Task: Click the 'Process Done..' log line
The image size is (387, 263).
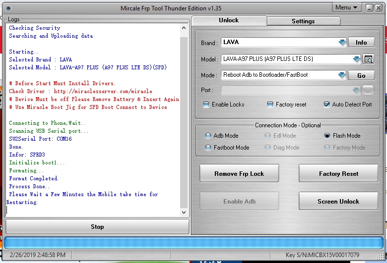Action: coord(29,186)
